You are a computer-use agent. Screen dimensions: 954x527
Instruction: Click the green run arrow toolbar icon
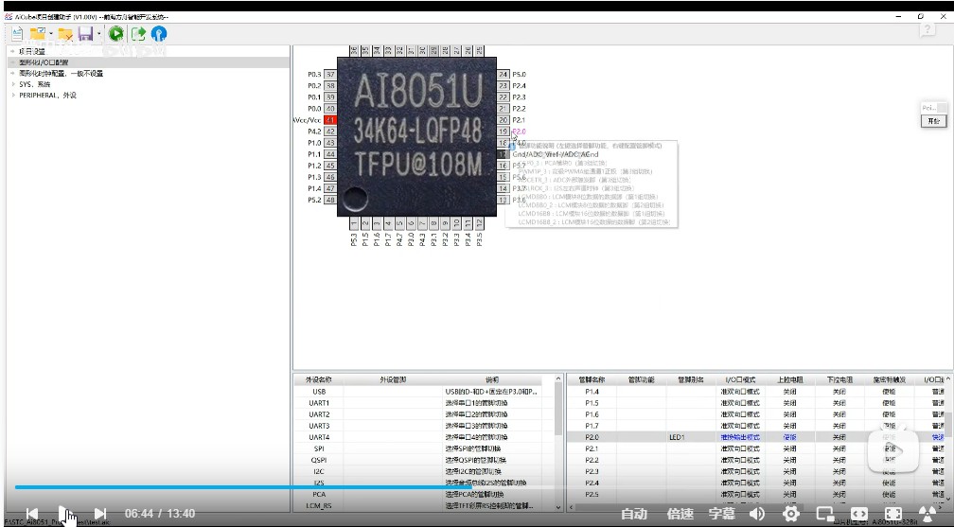[115, 34]
